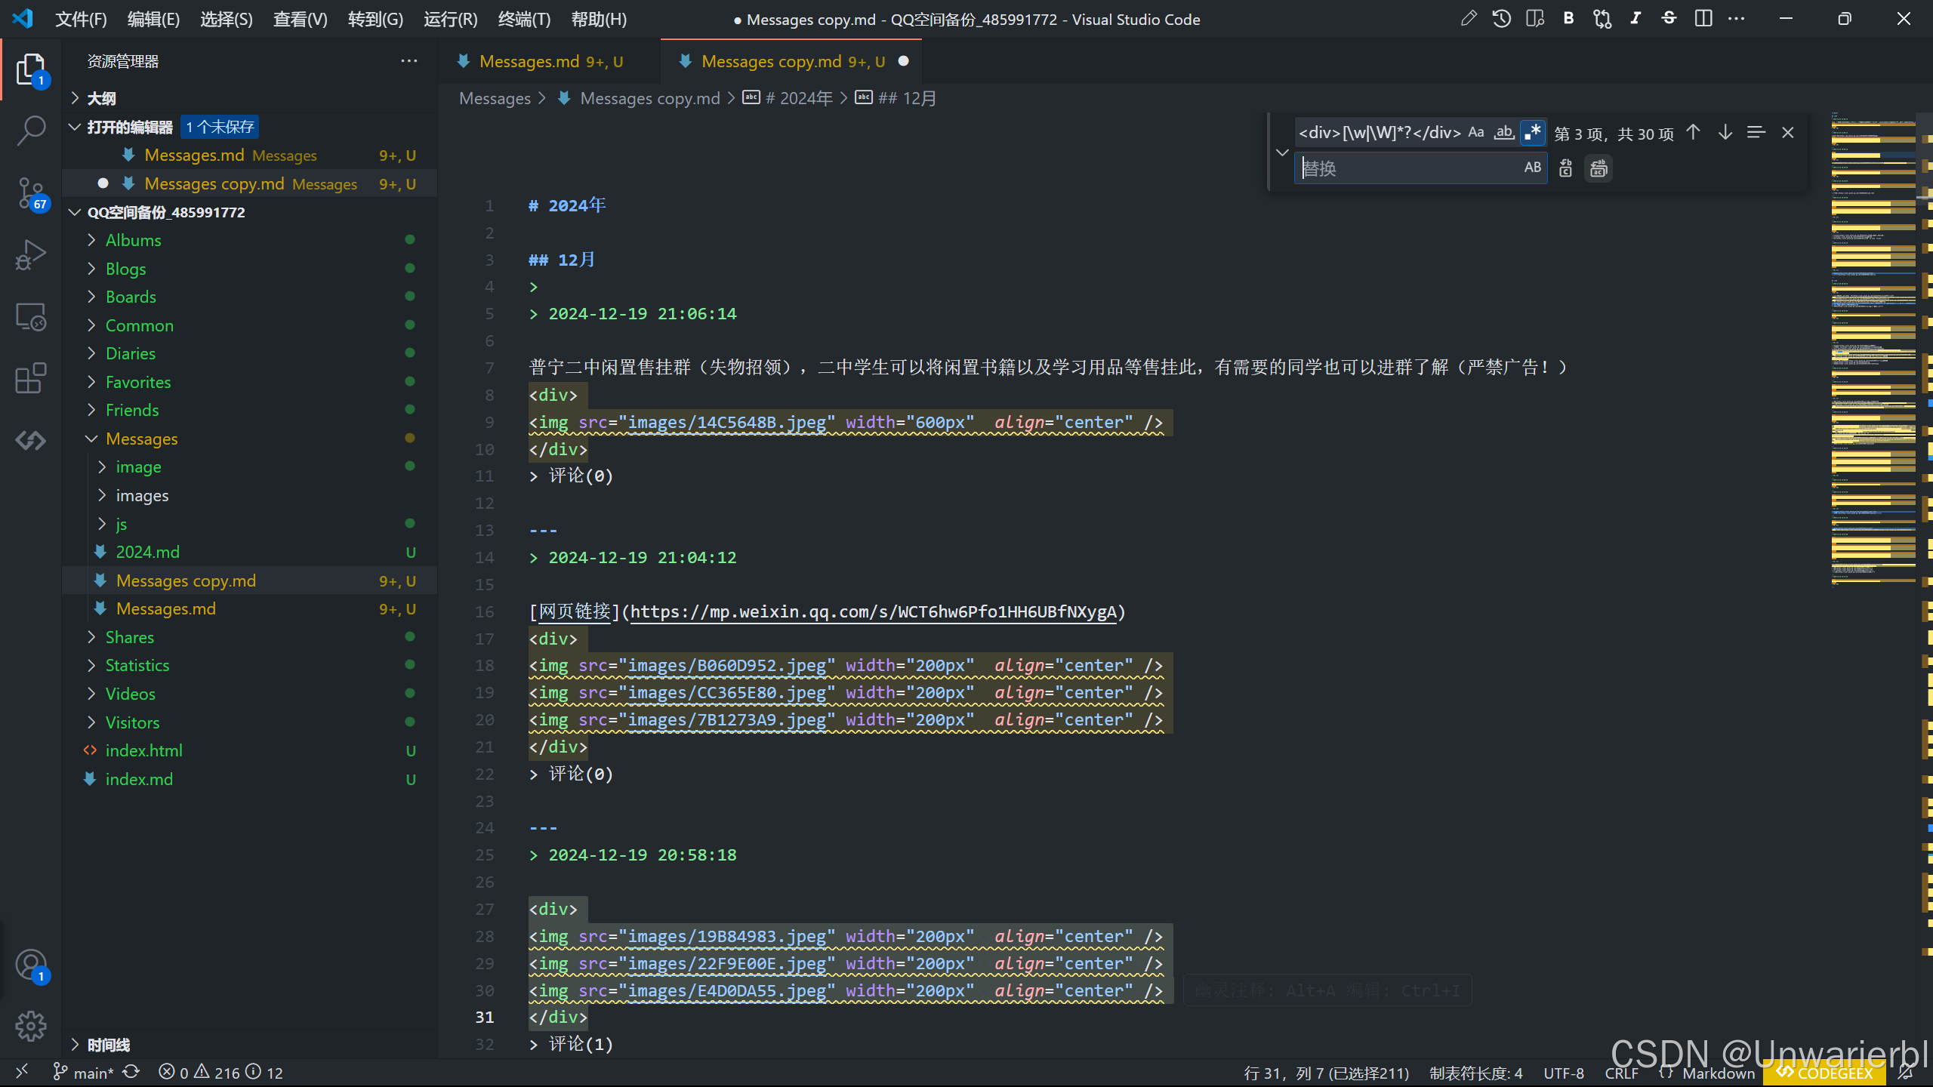Click the Strikethrough formatting toolbar icon
Viewport: 1933px width, 1087px height.
point(1669,19)
